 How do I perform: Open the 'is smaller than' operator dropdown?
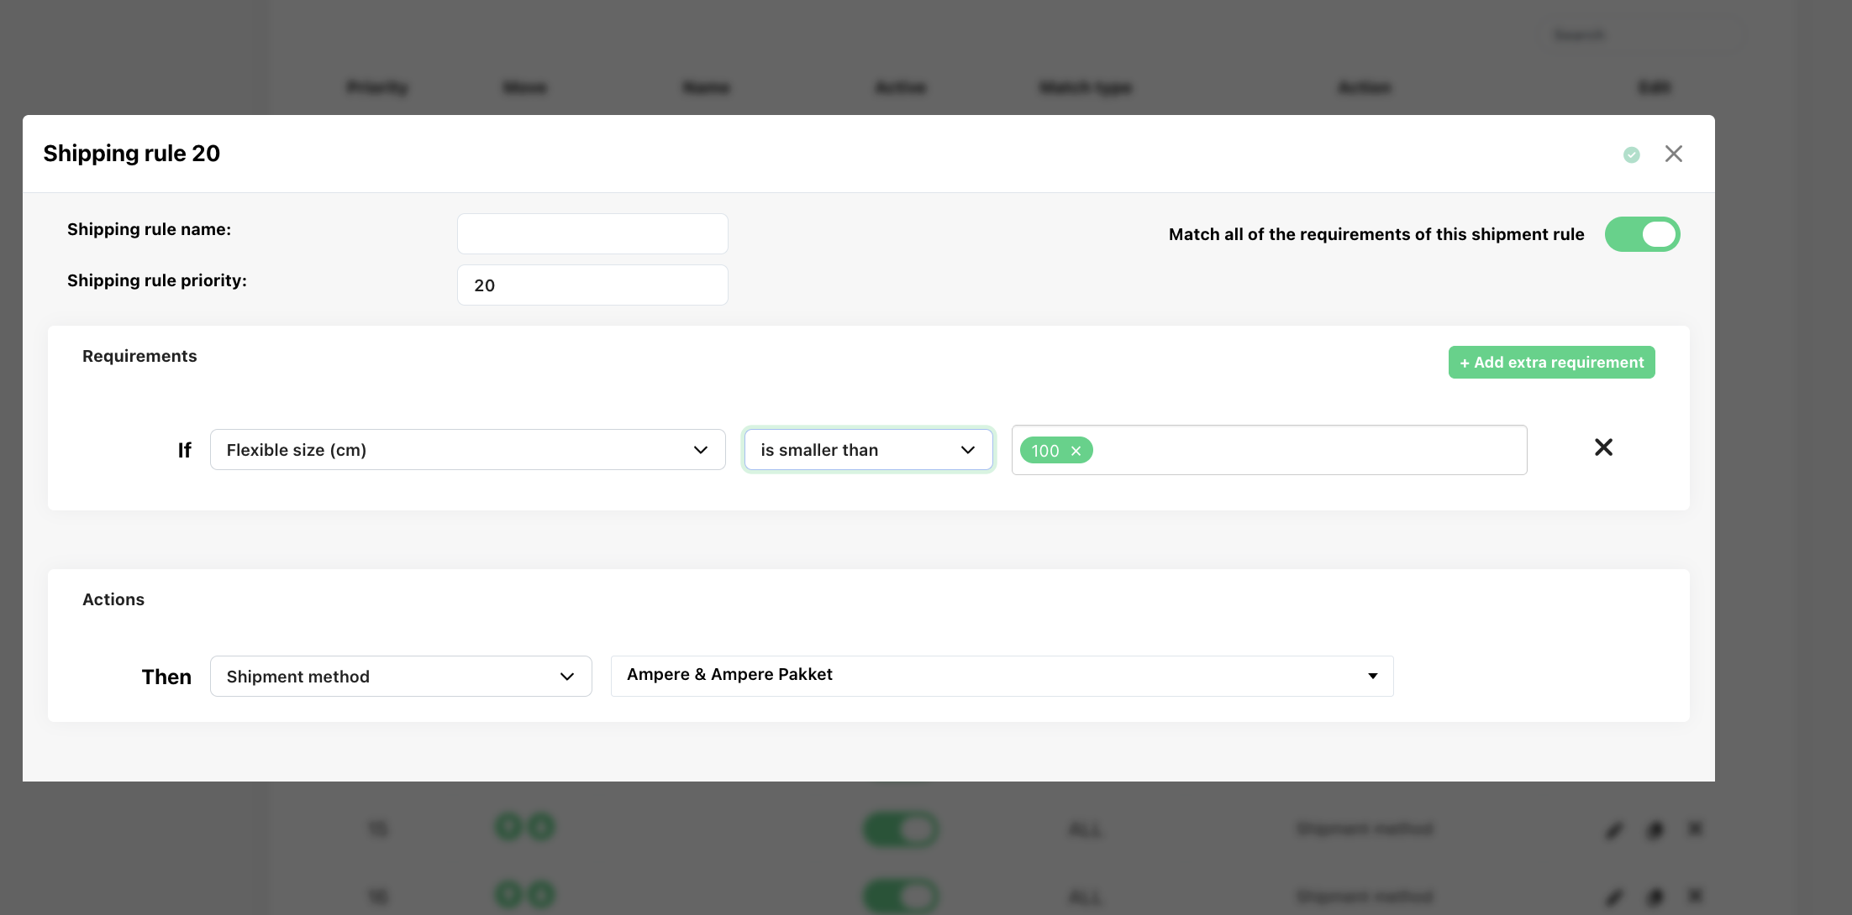(868, 450)
